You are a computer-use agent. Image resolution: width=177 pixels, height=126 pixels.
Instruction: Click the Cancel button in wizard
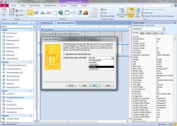pyautogui.click(x=71, y=85)
